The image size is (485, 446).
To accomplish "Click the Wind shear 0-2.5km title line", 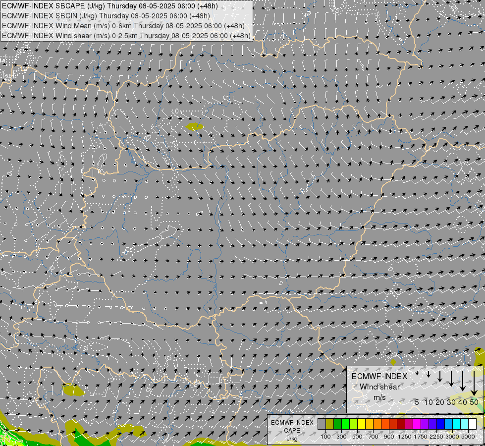I will click(126, 36).
